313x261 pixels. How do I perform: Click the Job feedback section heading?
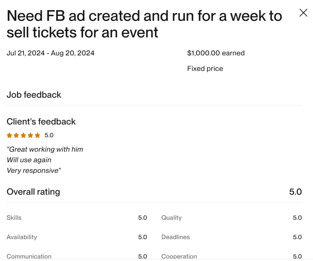[x=34, y=95]
